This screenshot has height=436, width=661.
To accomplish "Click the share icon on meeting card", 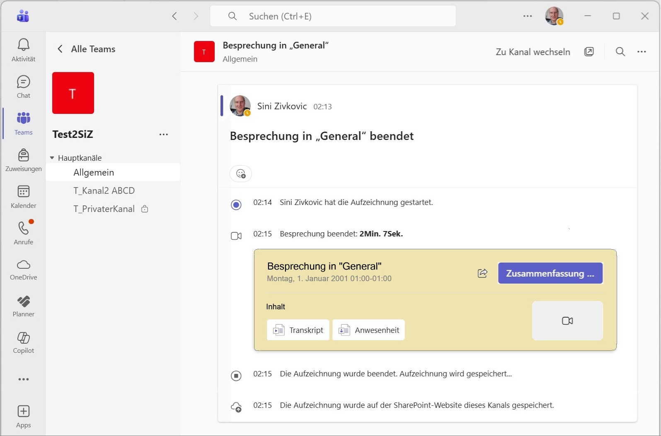I will pyautogui.click(x=482, y=273).
